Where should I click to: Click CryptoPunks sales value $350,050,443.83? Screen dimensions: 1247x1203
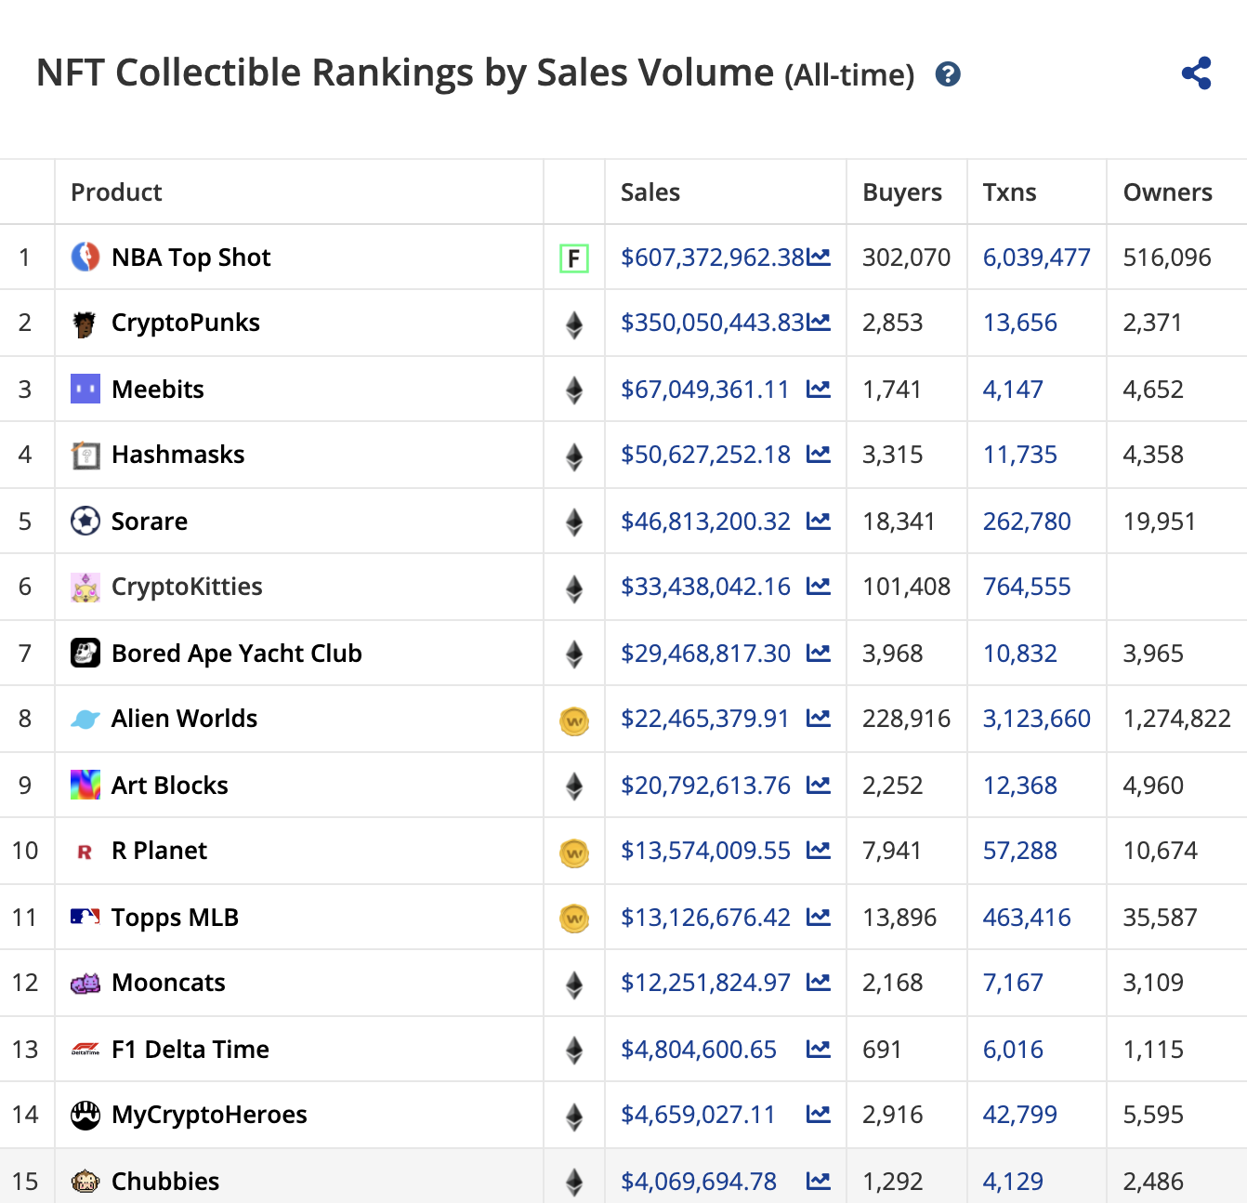(x=713, y=323)
